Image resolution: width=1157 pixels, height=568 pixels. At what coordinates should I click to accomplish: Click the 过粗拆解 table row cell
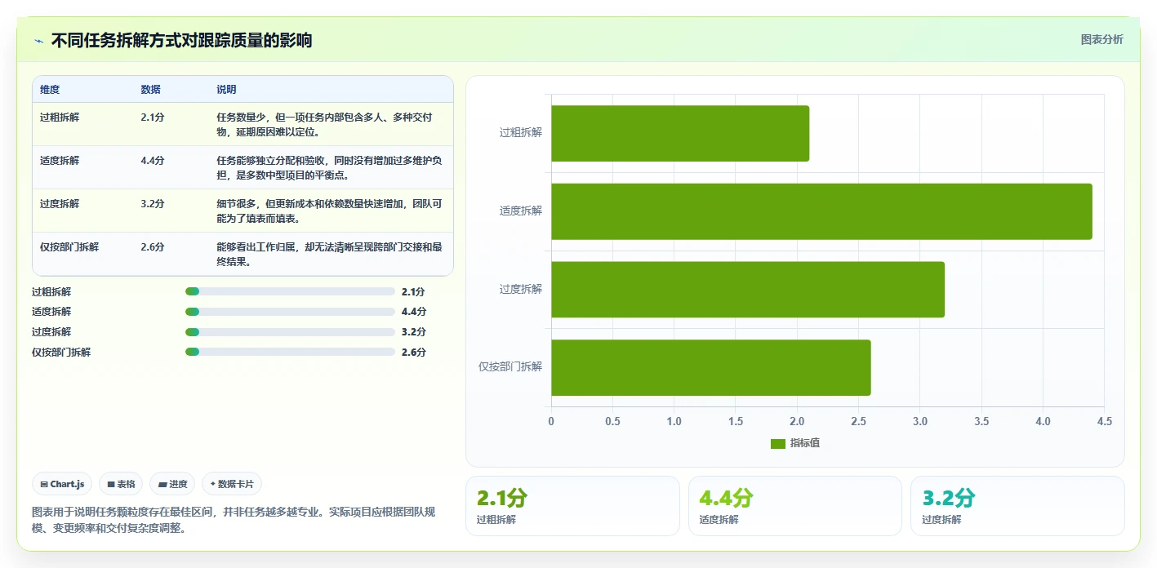[x=60, y=118]
